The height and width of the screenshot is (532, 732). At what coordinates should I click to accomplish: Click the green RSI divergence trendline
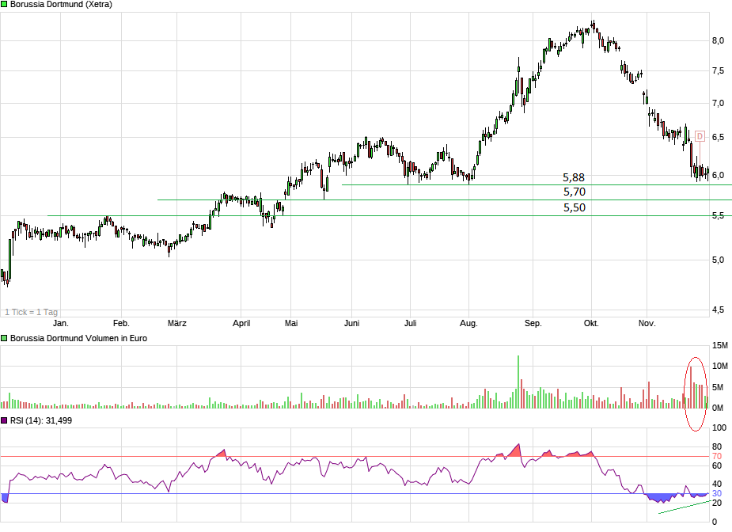pos(685,507)
